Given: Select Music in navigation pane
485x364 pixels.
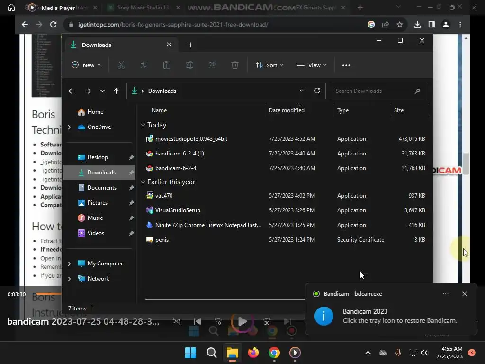Looking at the screenshot, I should [99, 218].
